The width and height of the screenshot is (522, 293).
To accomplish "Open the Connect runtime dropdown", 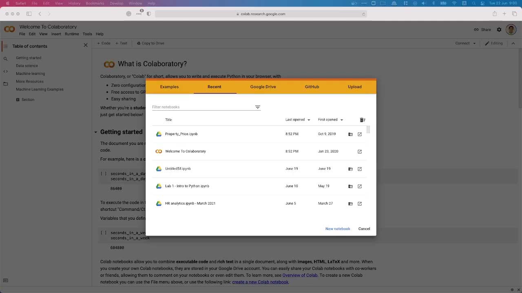I will tap(465, 43).
